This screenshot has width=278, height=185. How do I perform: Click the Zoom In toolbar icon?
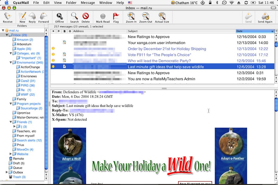[131, 16]
